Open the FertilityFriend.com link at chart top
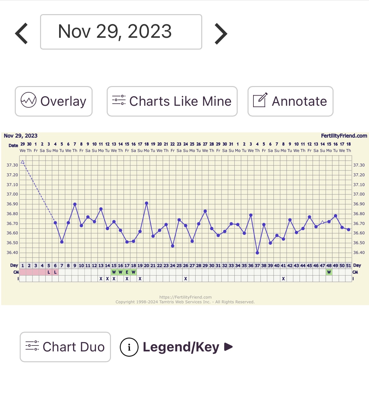Image resolution: width=369 pixels, height=401 pixels. click(x=344, y=136)
